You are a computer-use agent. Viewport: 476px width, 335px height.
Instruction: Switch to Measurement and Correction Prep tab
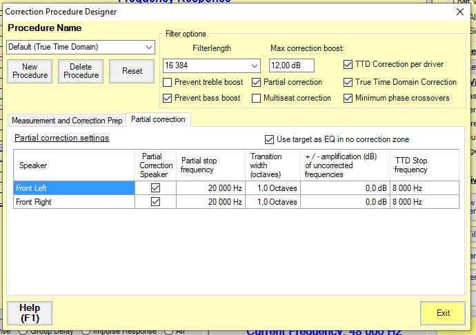tap(67, 120)
